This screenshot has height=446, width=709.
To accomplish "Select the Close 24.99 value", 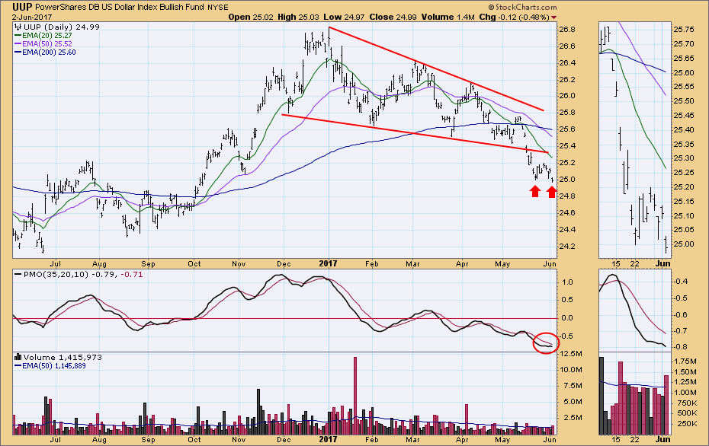I will pos(393,18).
